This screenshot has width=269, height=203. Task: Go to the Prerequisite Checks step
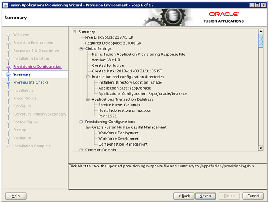coord(31,82)
